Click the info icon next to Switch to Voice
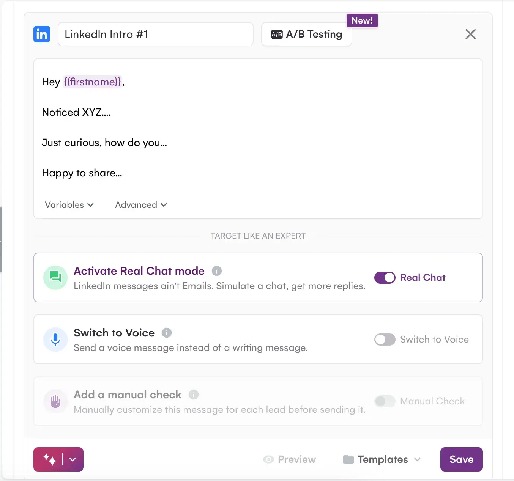The width and height of the screenshot is (514, 481). pos(167,333)
